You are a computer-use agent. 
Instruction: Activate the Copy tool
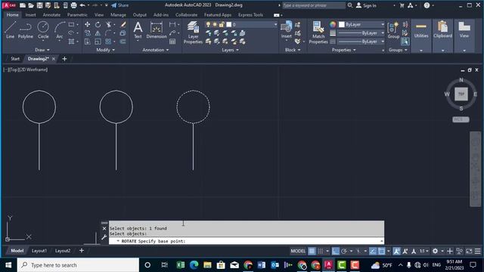tap(88, 33)
